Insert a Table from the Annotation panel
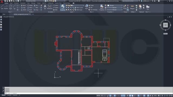 55,10
